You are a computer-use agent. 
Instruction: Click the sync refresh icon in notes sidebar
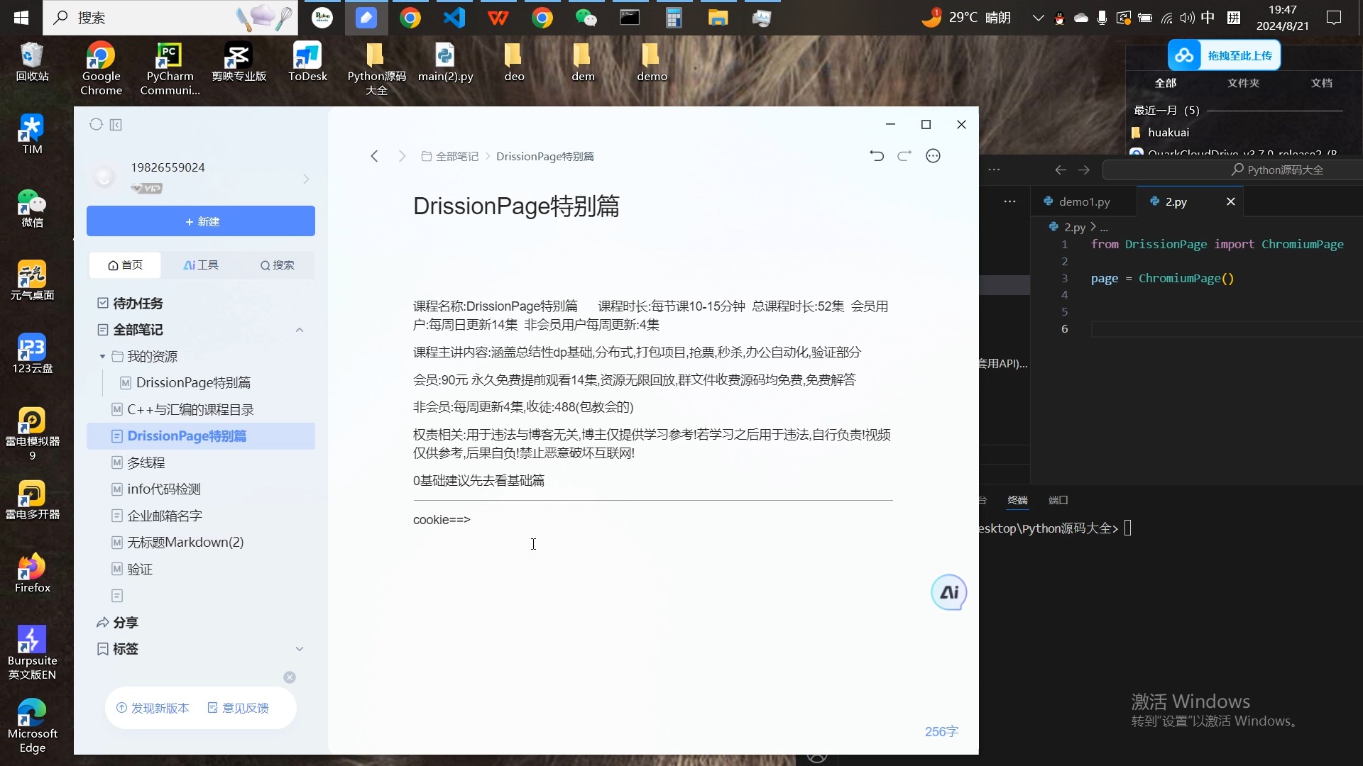coord(96,125)
